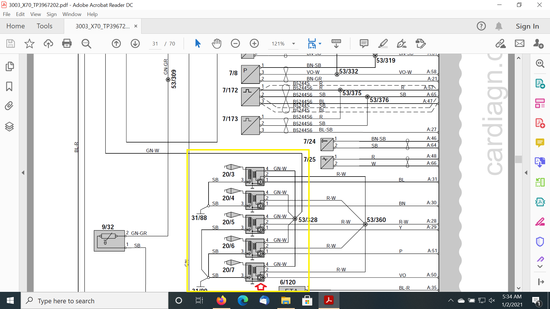Open the Page Thumbnails panel

(9, 66)
